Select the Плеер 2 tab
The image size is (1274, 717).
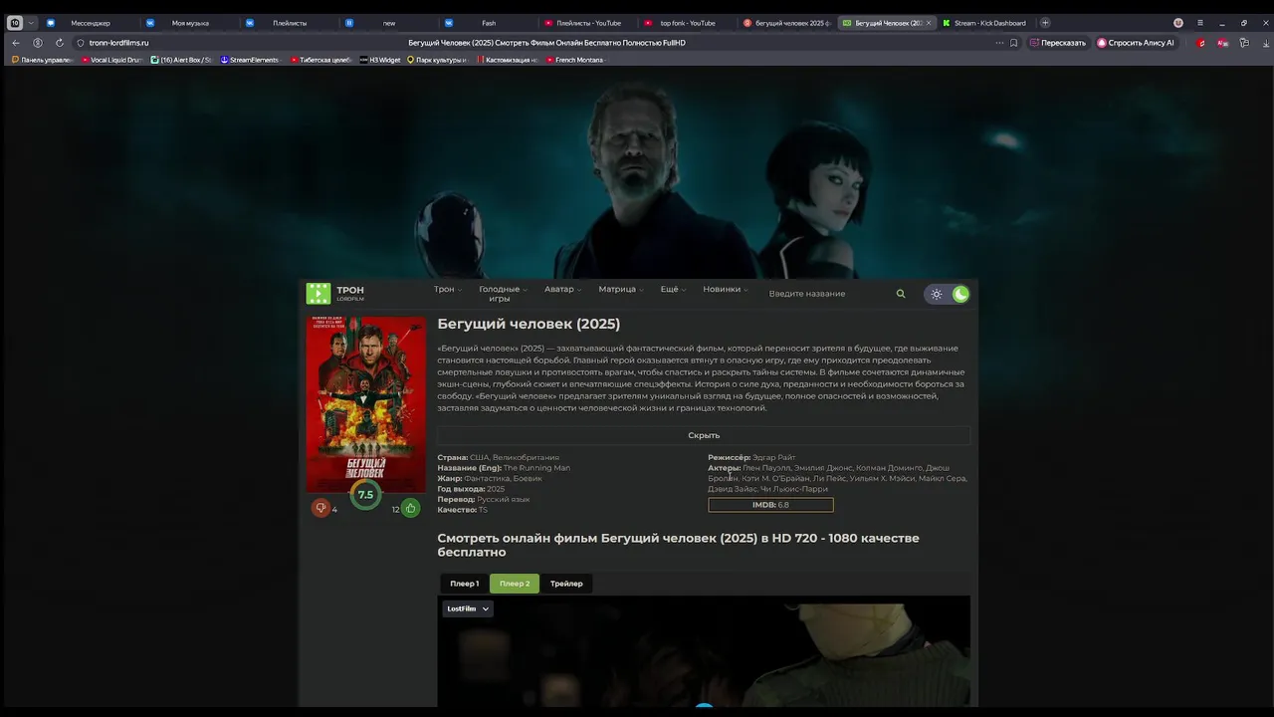tap(515, 584)
